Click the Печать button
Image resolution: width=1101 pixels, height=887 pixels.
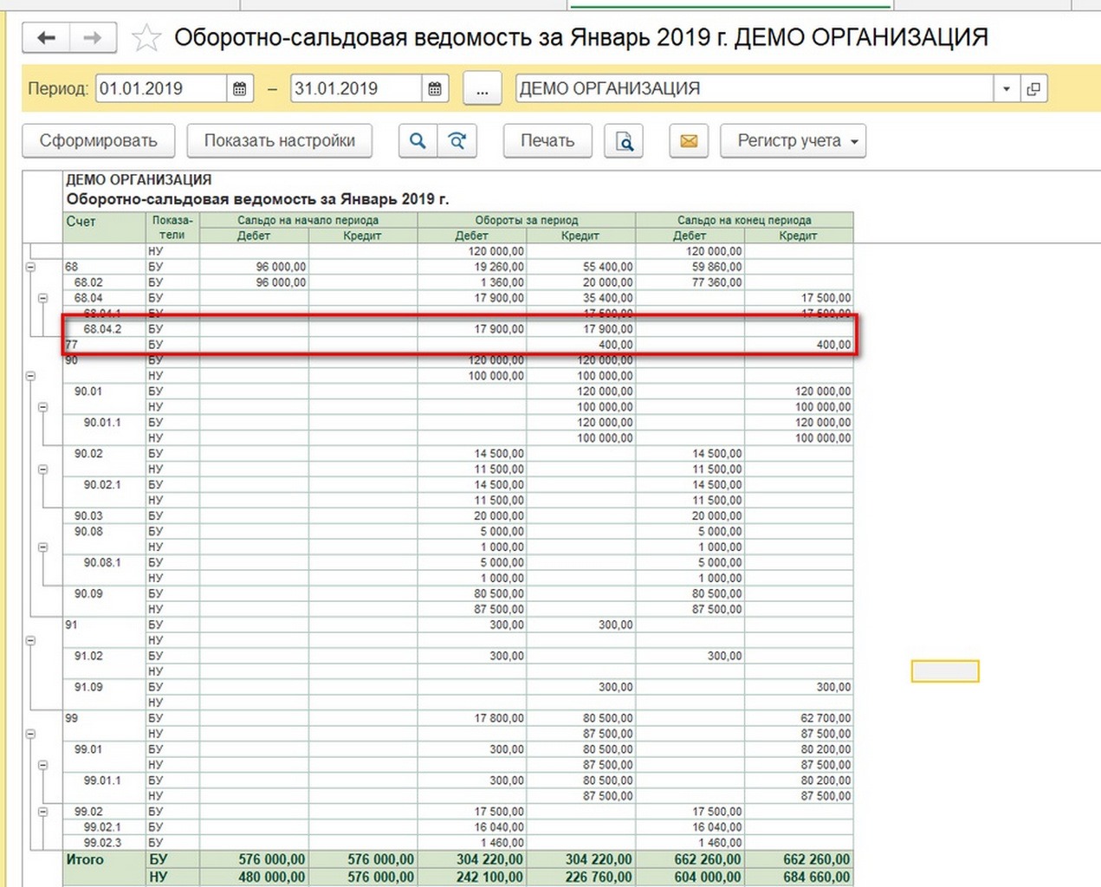(547, 141)
